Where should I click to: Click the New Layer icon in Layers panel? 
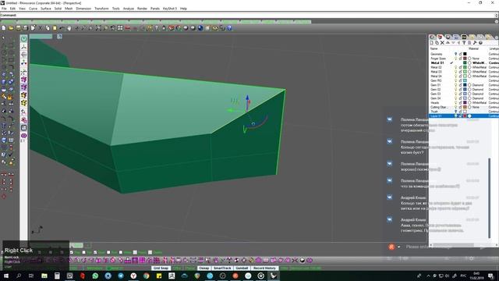point(432,43)
